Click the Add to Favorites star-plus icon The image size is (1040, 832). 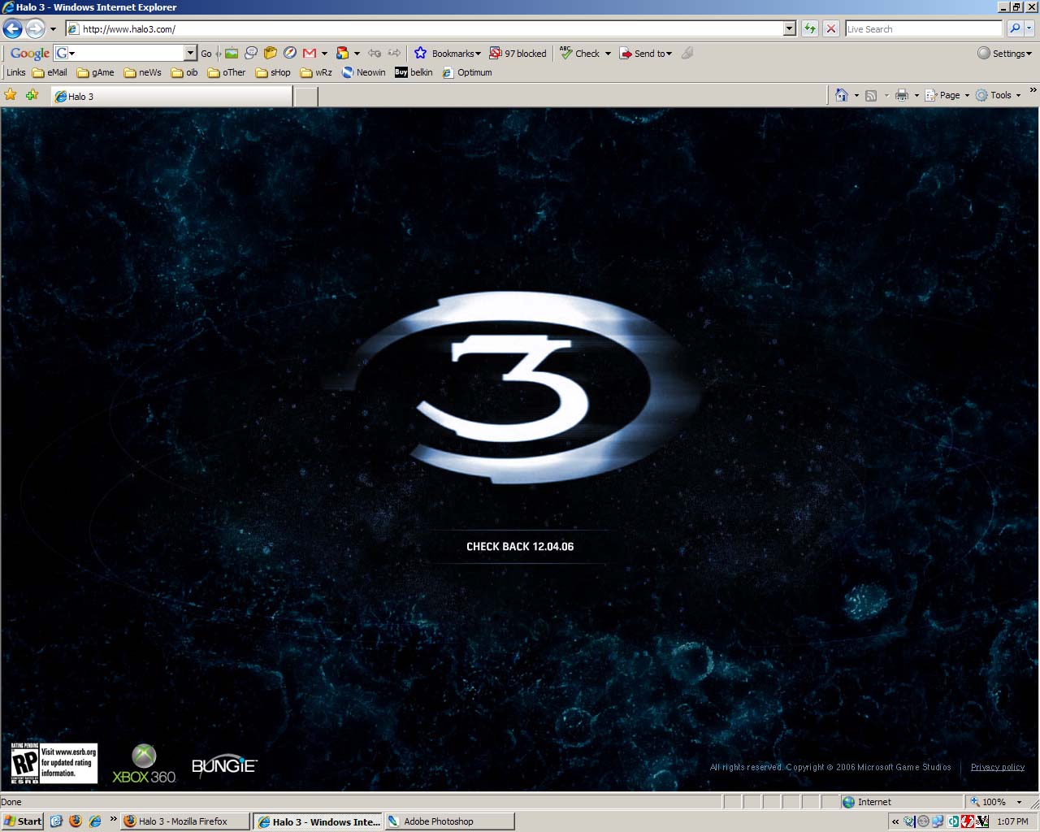coord(32,95)
